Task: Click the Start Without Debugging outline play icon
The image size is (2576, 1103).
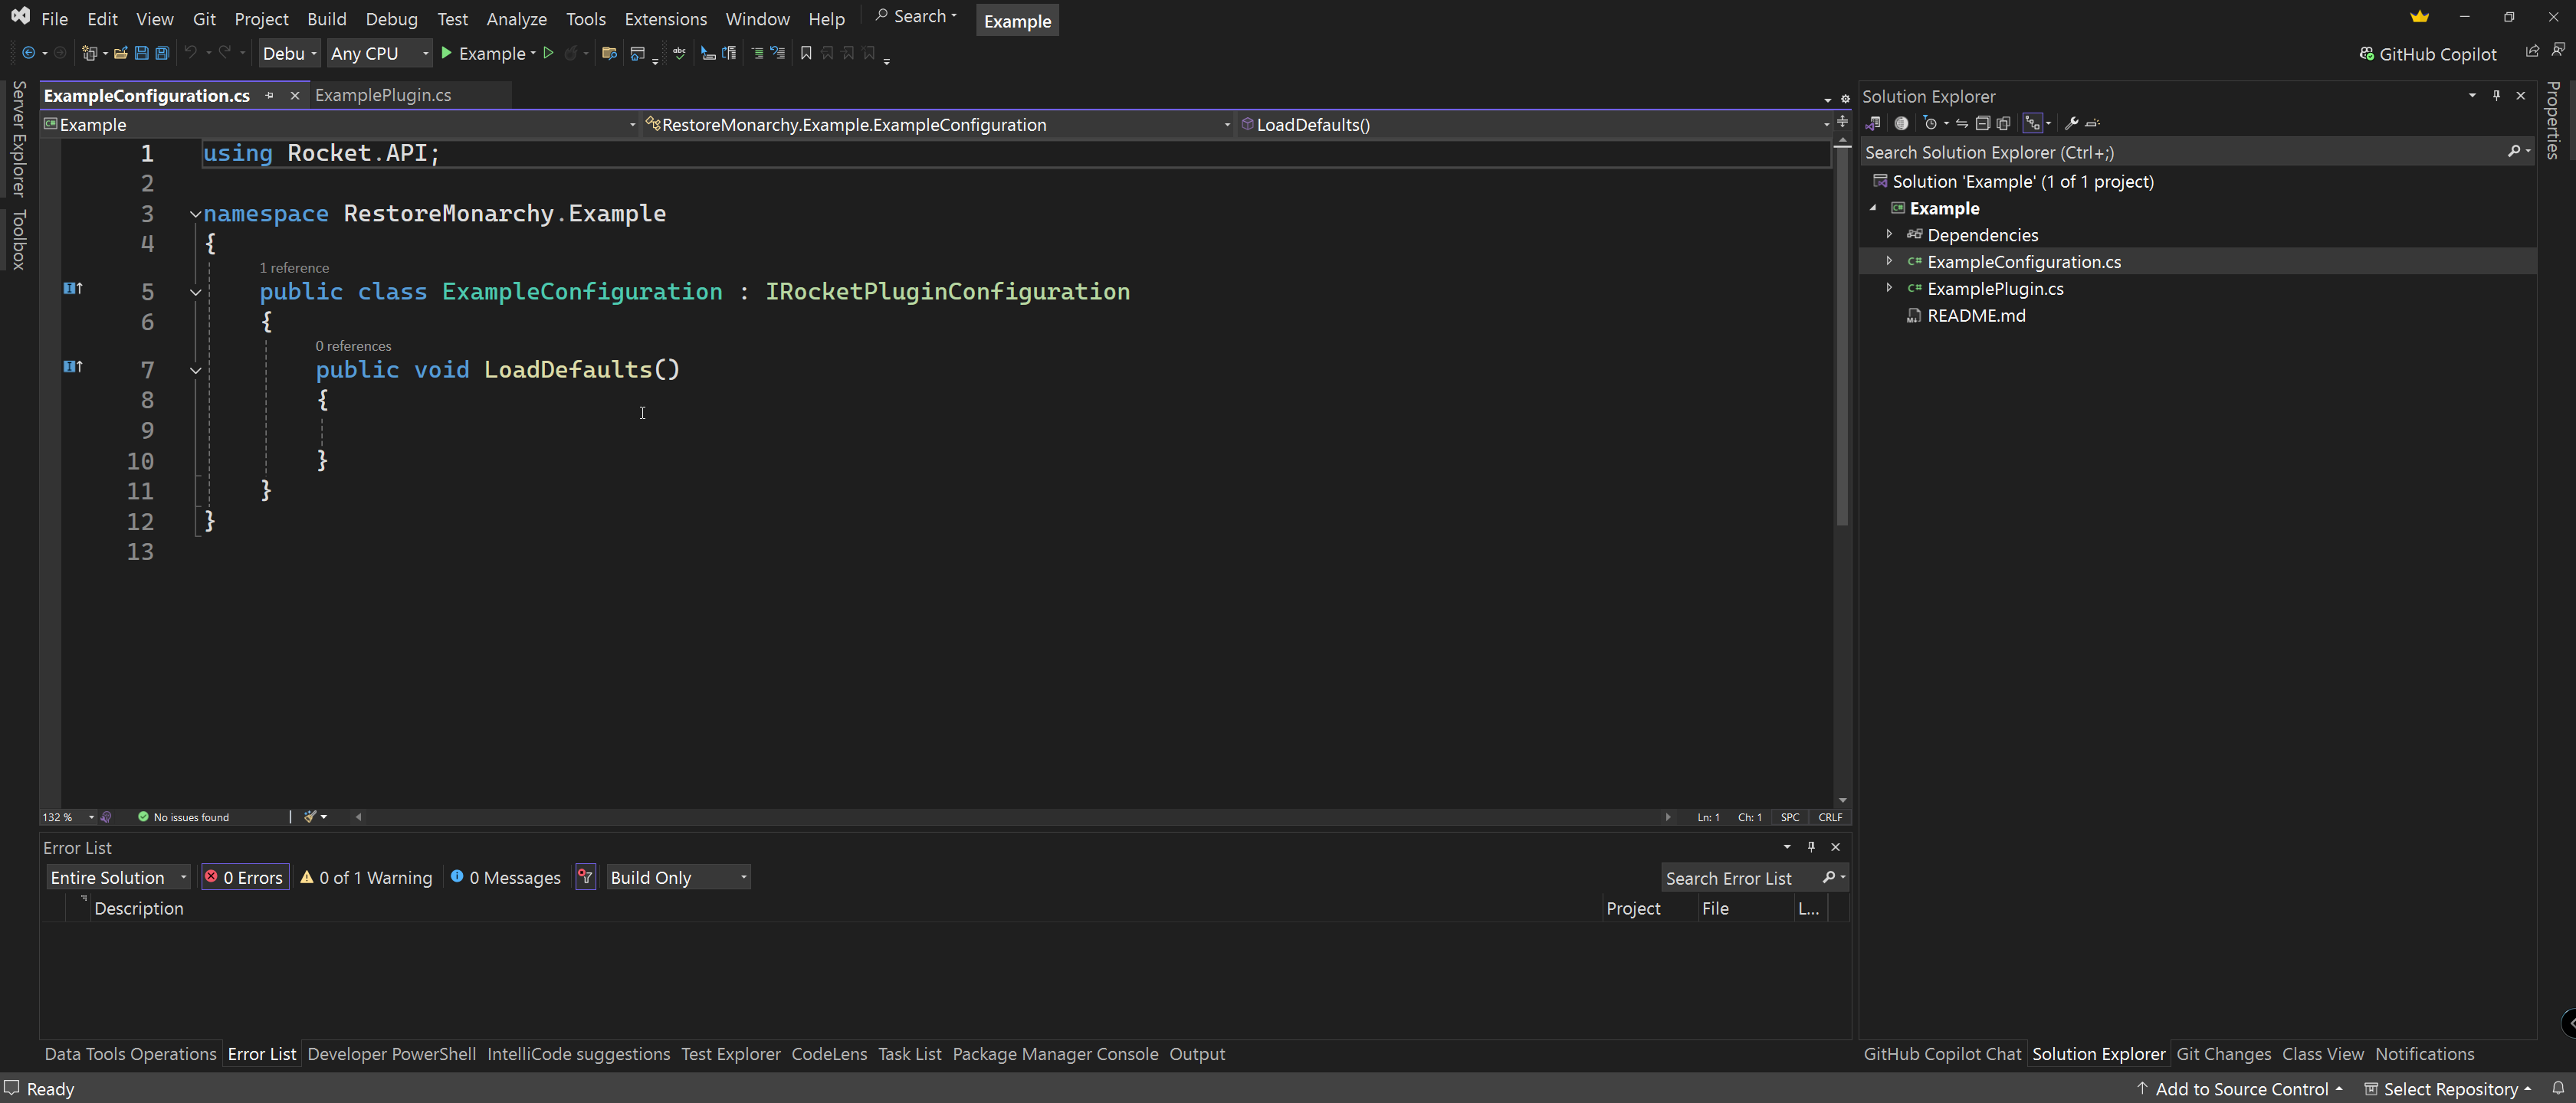Action: [548, 53]
